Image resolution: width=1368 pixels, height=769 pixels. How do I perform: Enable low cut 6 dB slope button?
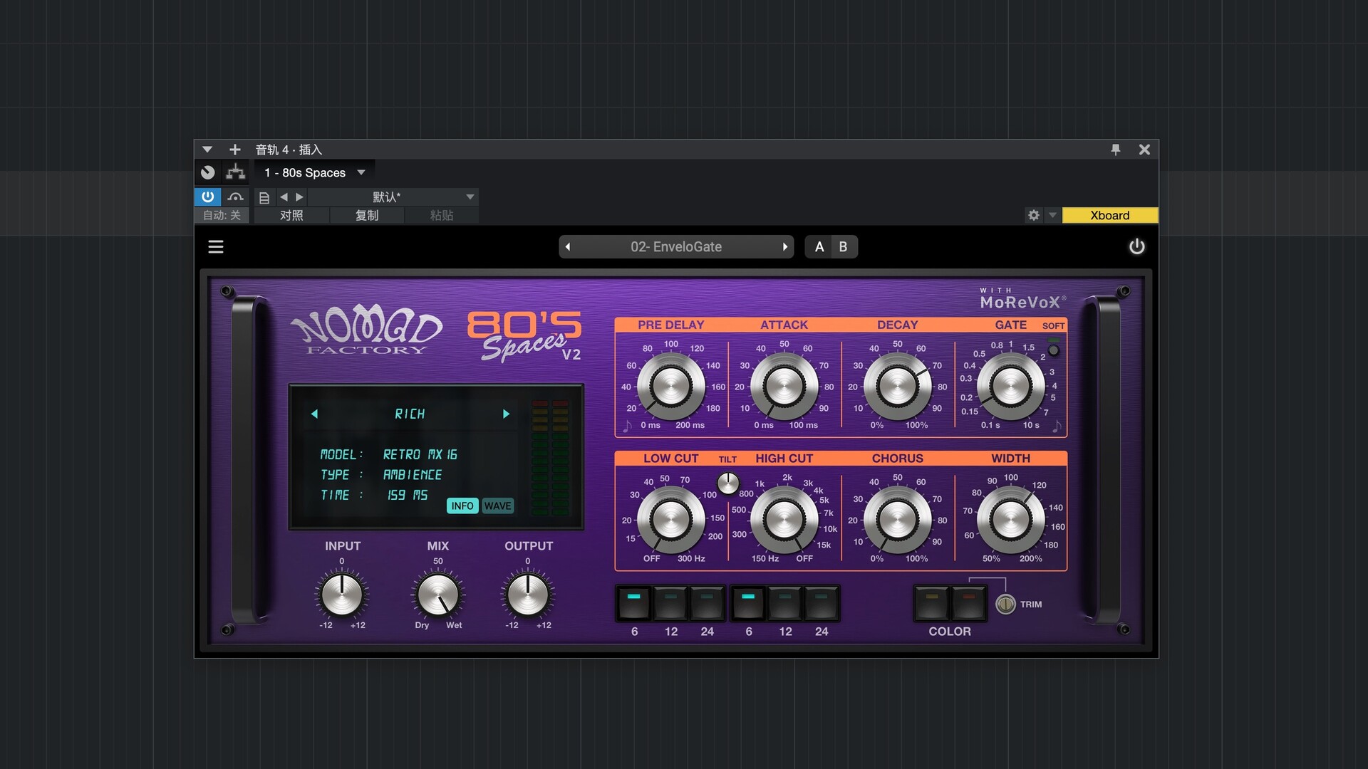tap(634, 603)
